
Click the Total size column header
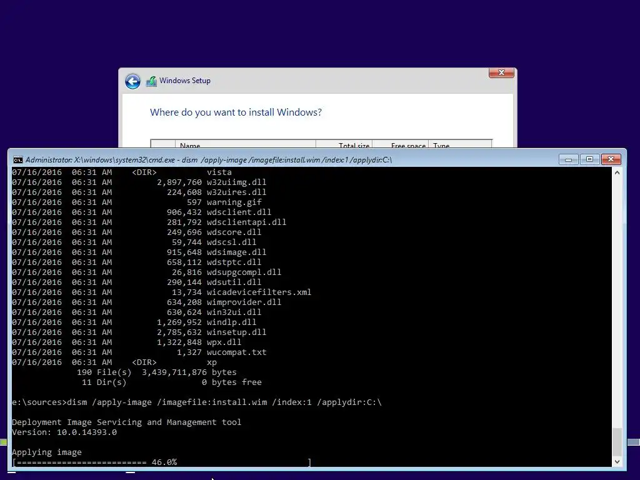344,144
